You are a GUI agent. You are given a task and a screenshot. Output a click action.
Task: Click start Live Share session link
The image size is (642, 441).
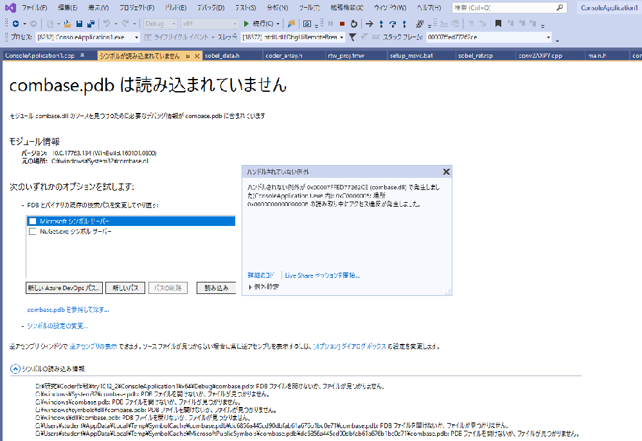[322, 275]
